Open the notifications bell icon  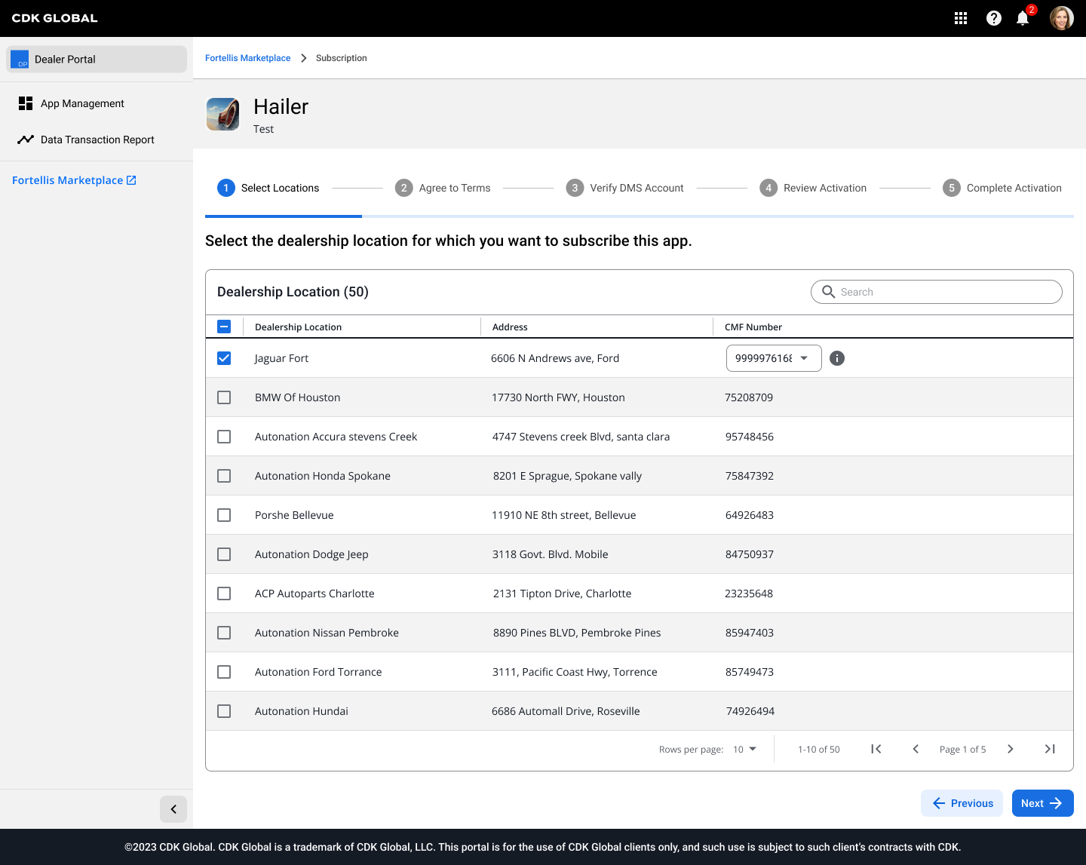point(1023,18)
